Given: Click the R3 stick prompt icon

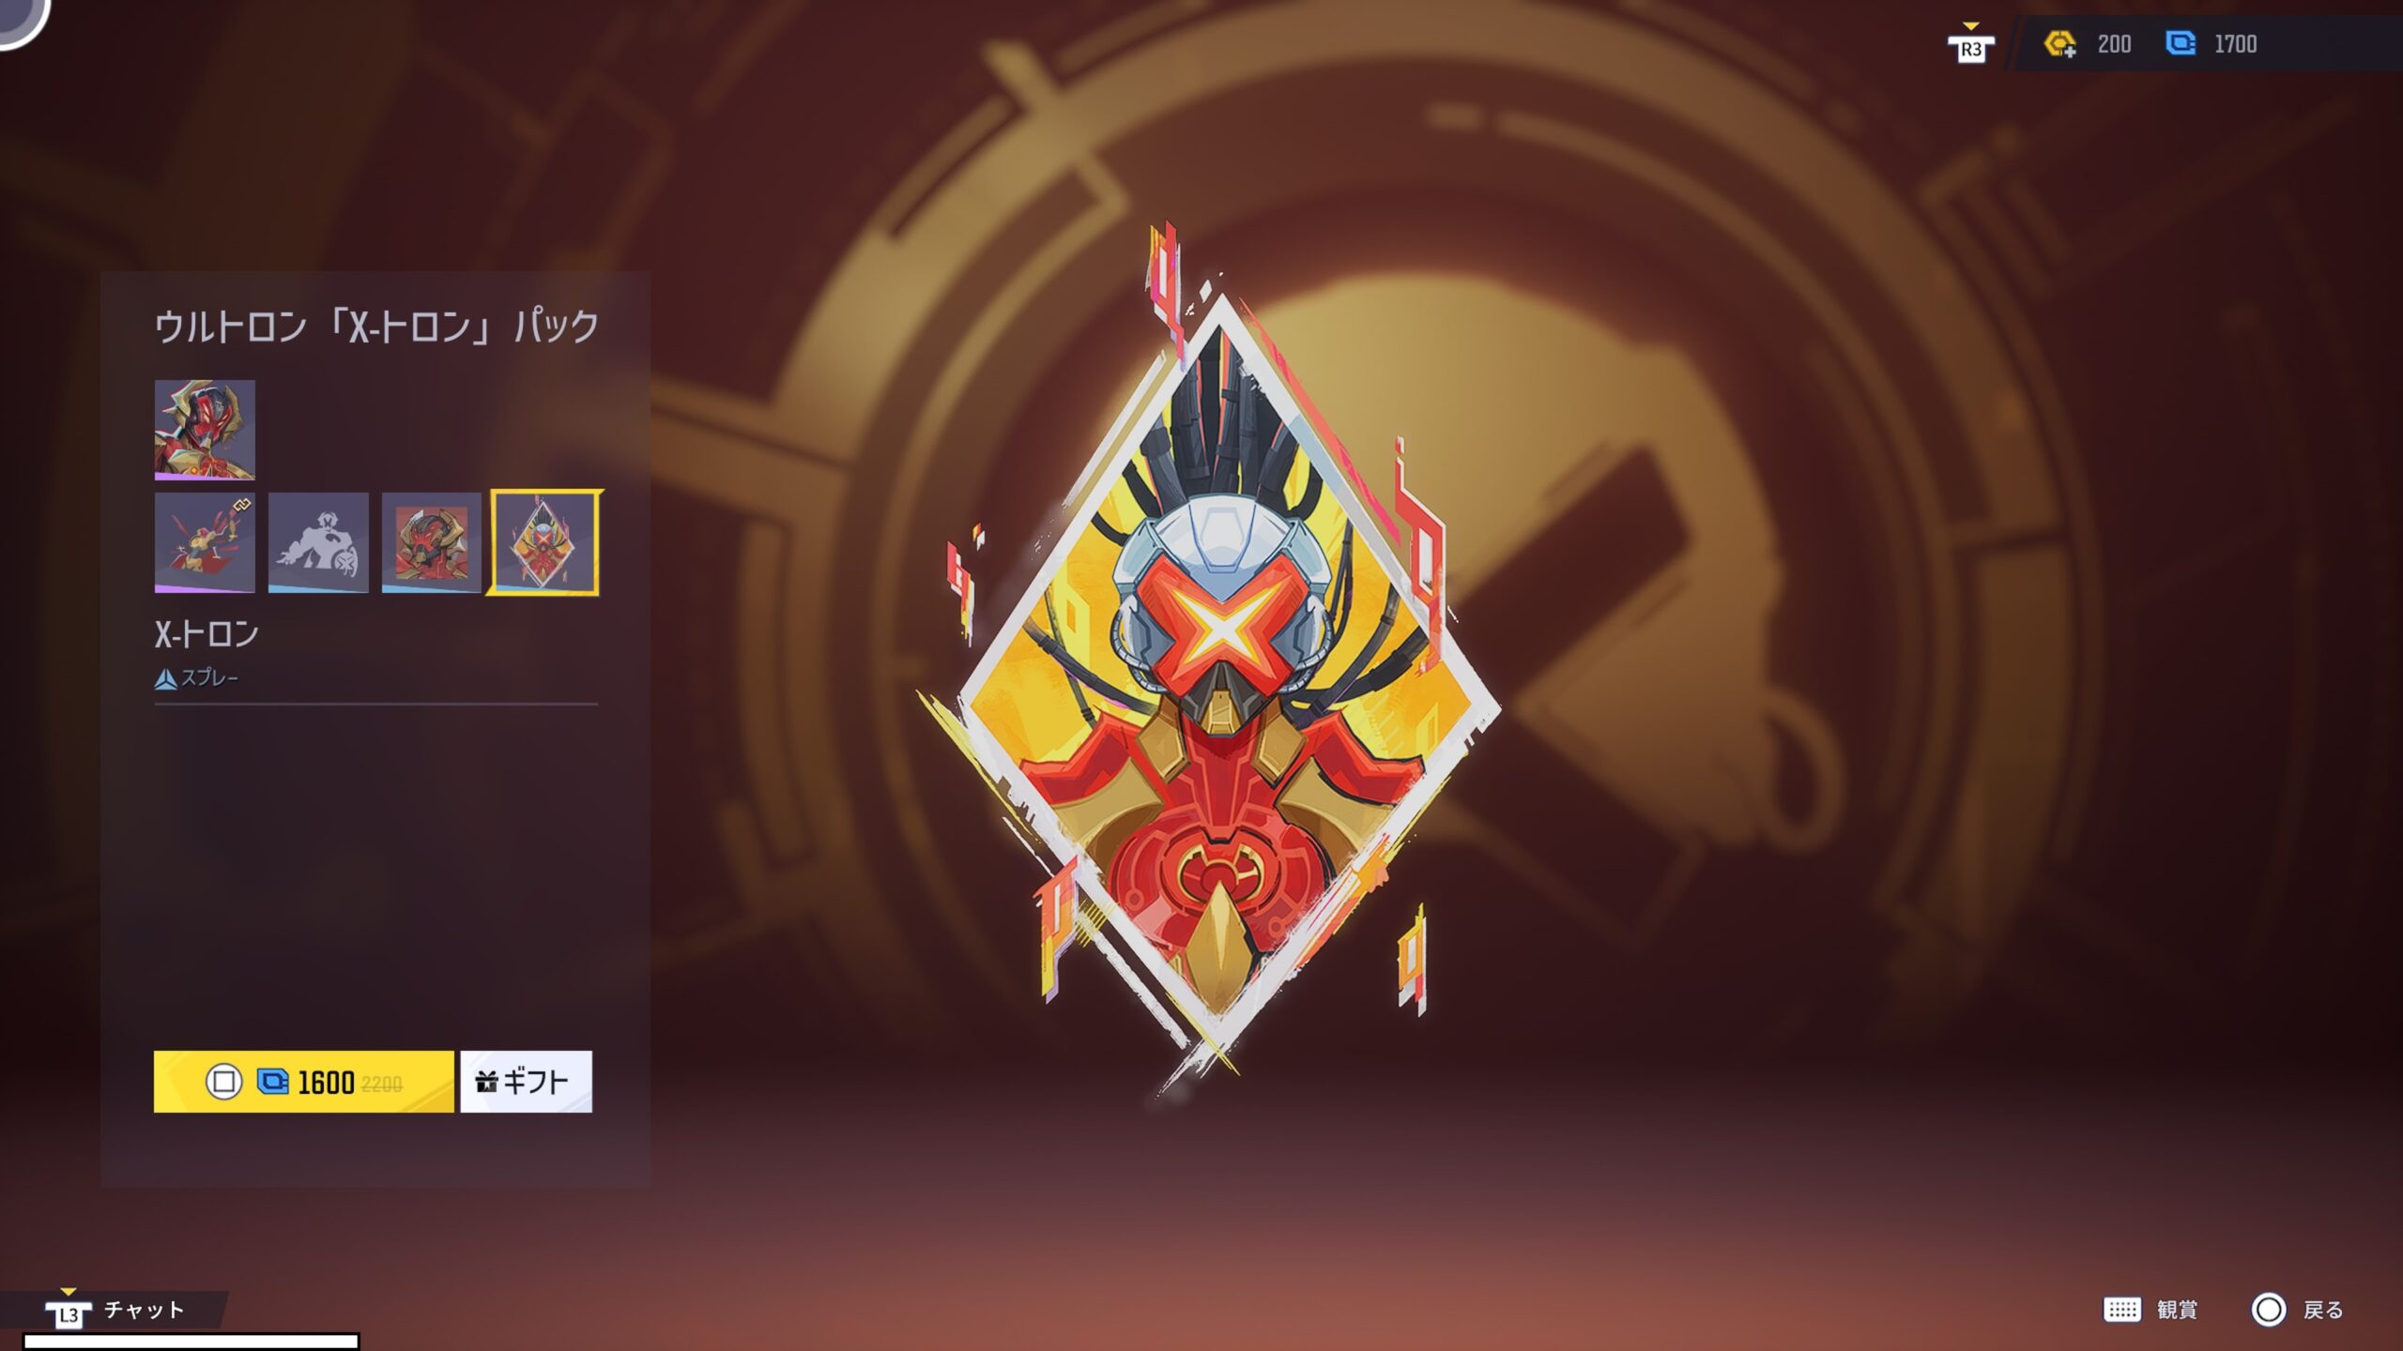Looking at the screenshot, I should tap(1970, 45).
